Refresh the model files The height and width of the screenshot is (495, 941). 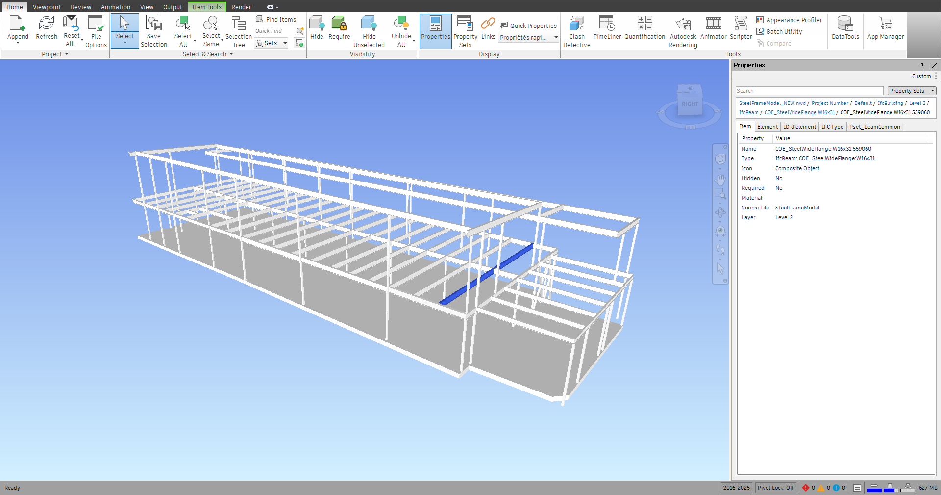tap(47, 28)
